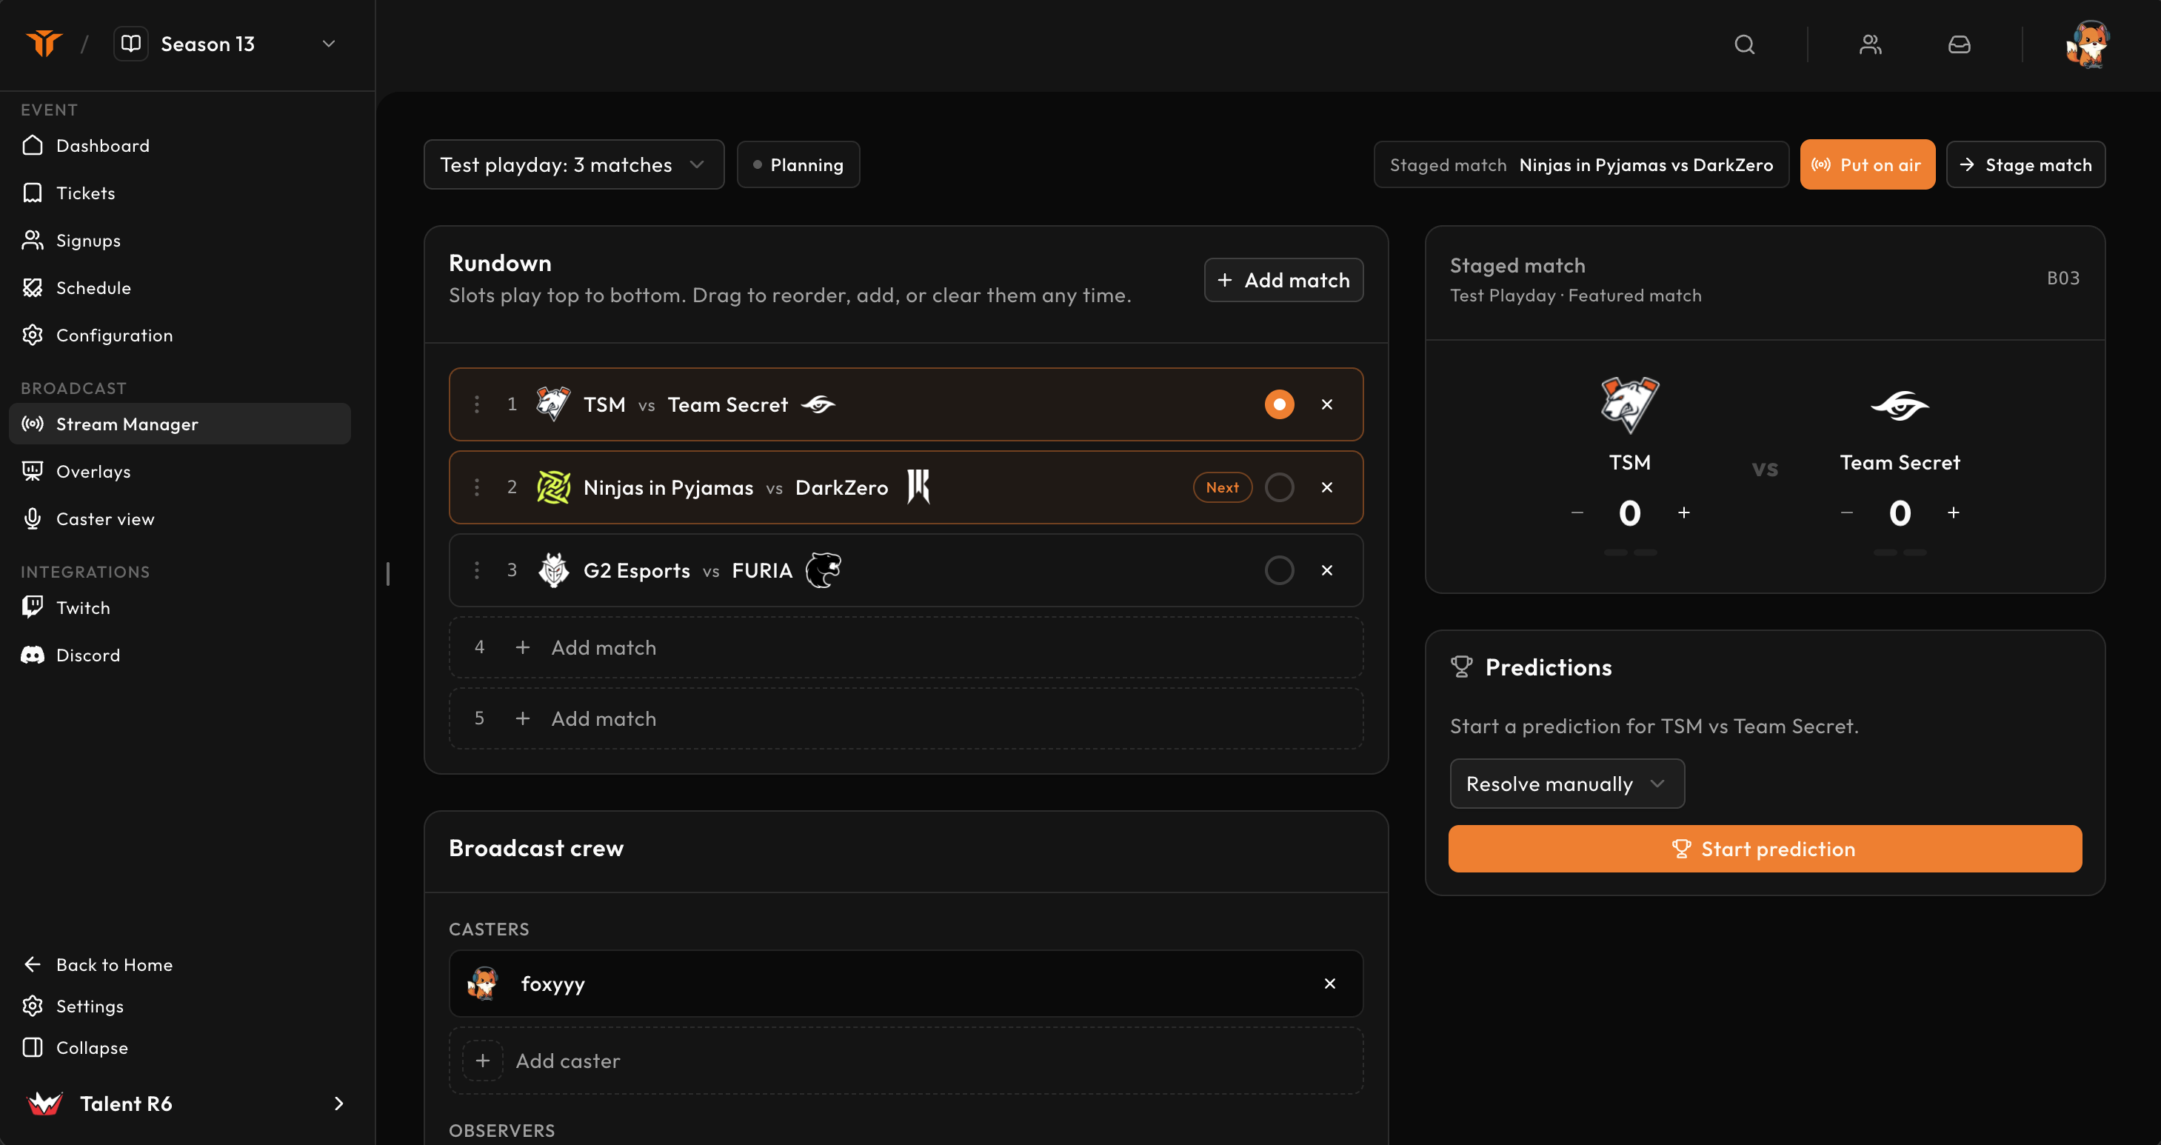Open the Resolve manually dropdown
This screenshot has width=2161, height=1145.
coord(1566,784)
